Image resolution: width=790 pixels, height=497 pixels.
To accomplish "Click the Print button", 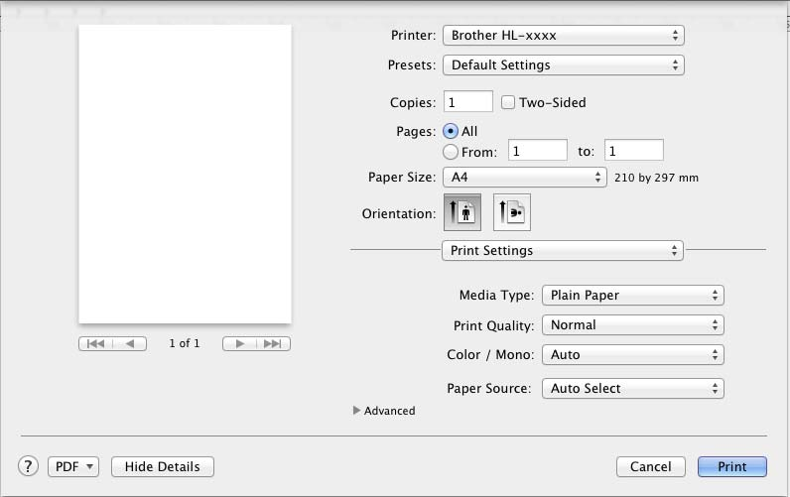I will pyautogui.click(x=732, y=466).
